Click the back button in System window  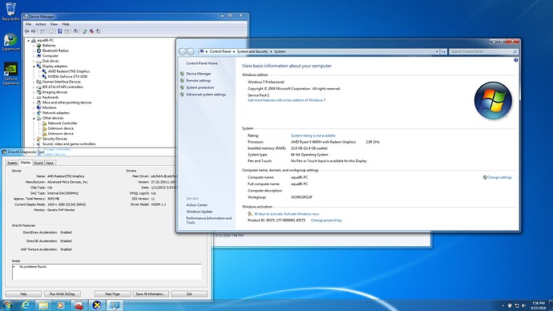(183, 51)
